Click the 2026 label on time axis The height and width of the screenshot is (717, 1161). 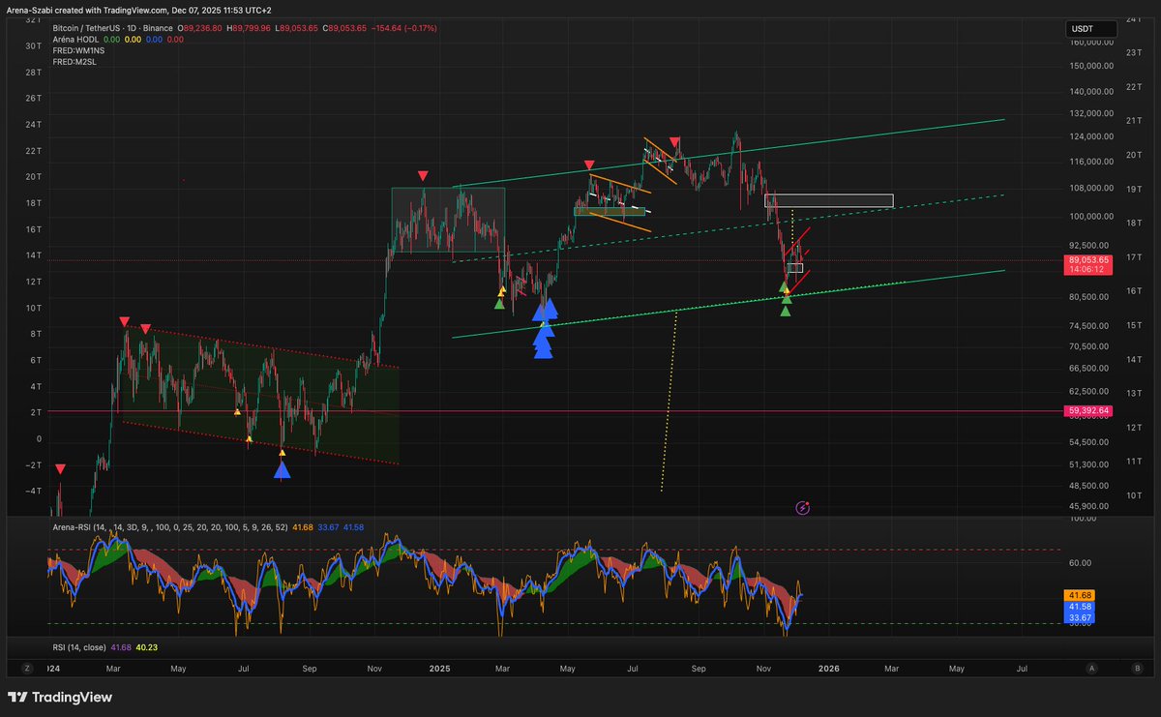click(829, 668)
